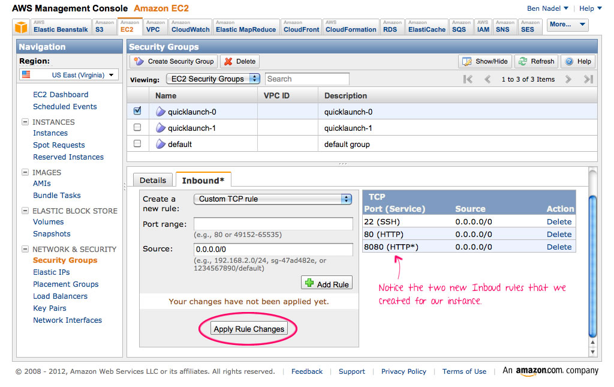Open the Help menu in the header
The image size is (614, 387).
click(x=591, y=8)
